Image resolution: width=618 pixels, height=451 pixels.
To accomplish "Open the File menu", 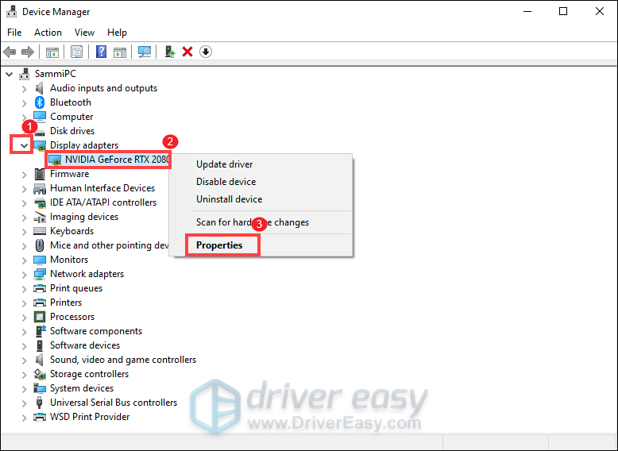I will 14,33.
